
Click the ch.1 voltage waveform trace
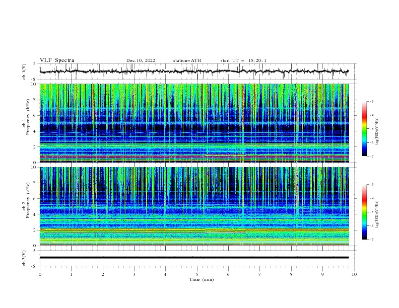(194, 71)
